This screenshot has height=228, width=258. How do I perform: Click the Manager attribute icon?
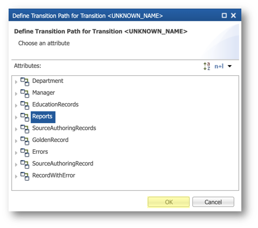[25, 94]
